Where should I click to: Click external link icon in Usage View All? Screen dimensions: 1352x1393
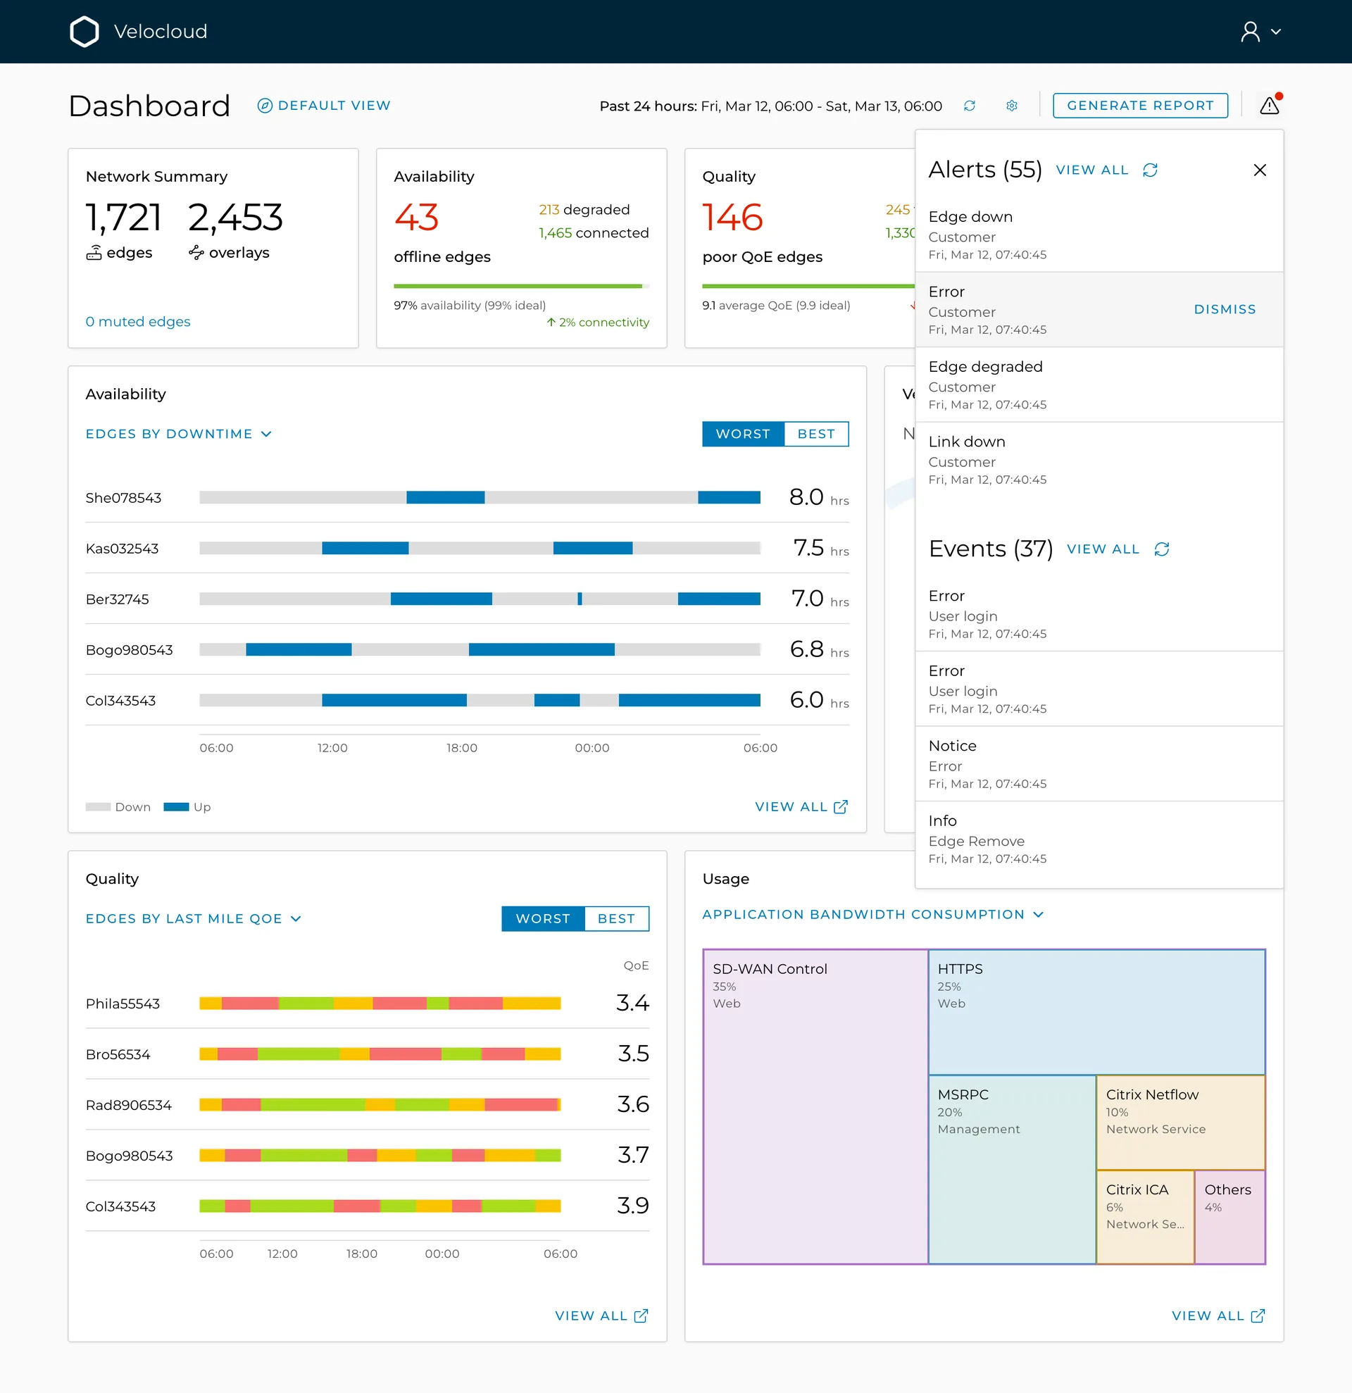1258,1316
